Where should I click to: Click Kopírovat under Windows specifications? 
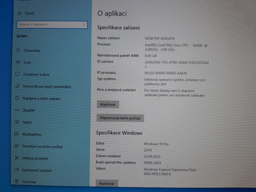(107, 184)
